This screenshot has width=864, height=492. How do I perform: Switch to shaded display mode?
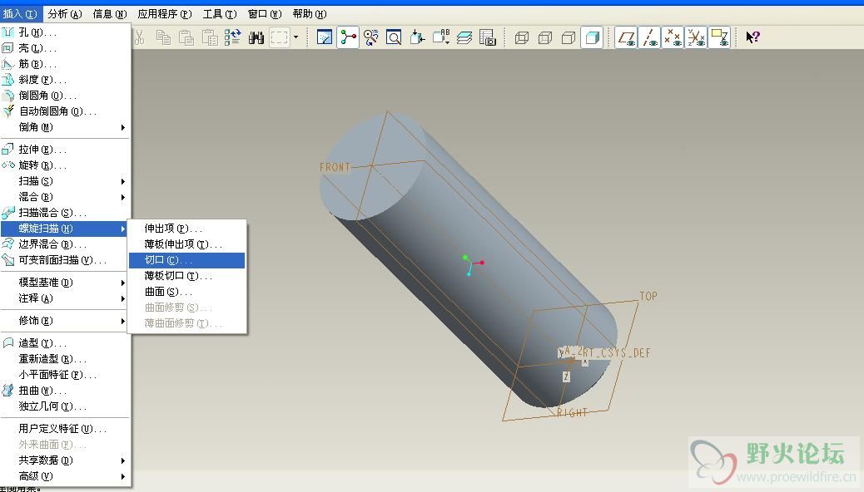[x=592, y=37]
